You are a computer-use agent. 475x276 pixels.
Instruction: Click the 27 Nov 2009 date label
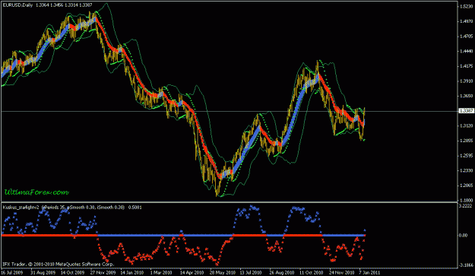(x=103, y=272)
